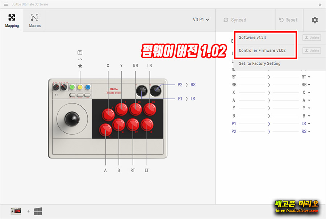Click the Reset button
The width and height of the screenshot is (326, 219).
point(288,20)
